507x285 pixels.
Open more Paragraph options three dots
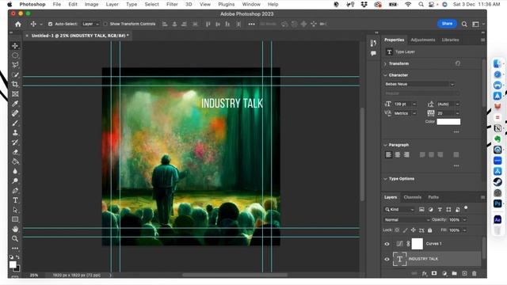pos(456,165)
